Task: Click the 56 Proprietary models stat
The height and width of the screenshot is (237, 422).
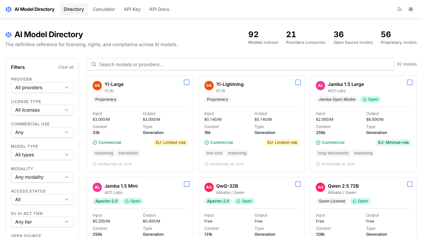Action: click(399, 38)
